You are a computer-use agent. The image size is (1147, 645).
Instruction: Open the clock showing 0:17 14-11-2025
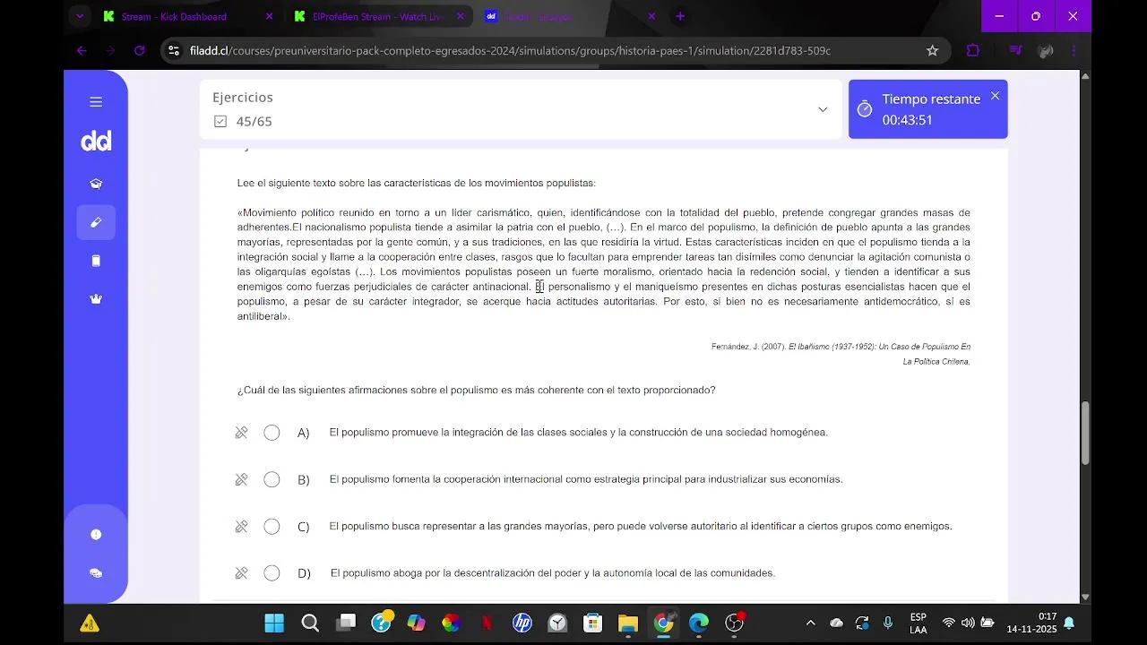1031,623
